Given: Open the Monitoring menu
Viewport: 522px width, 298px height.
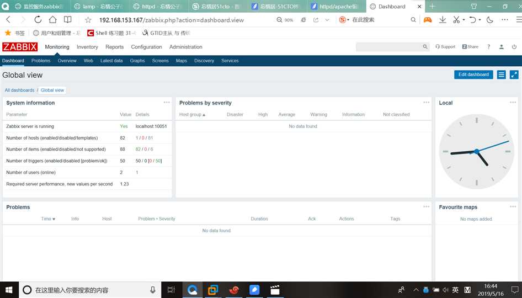Looking at the screenshot, I should [57, 47].
